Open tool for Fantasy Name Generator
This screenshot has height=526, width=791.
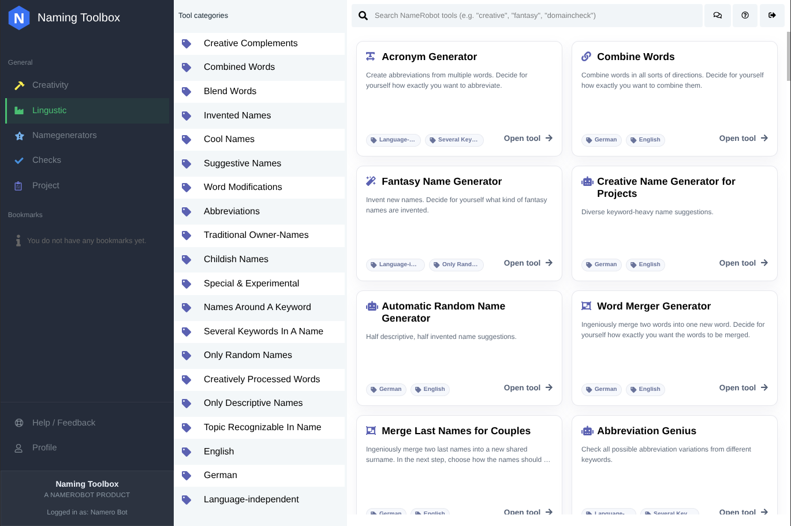[528, 263]
